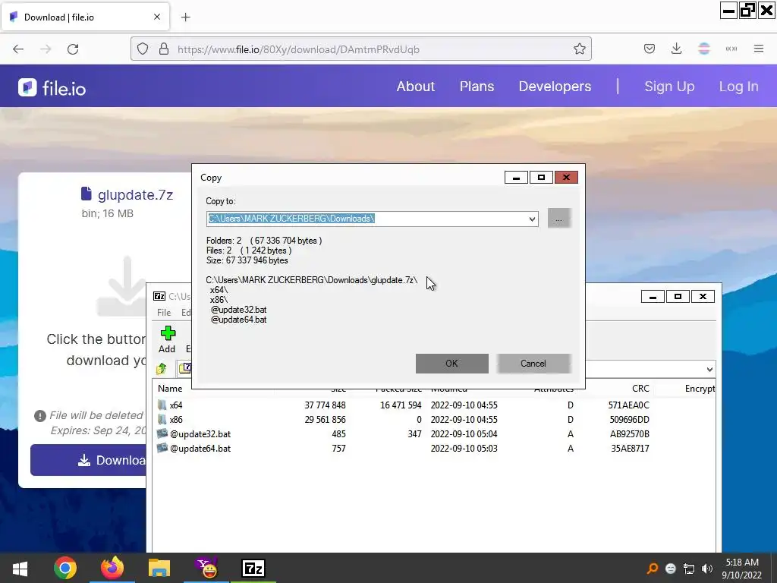Sort by the Name column header
The height and width of the screenshot is (583, 777).
(170, 389)
